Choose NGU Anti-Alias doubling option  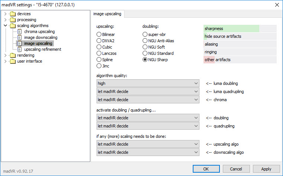click(x=145, y=41)
